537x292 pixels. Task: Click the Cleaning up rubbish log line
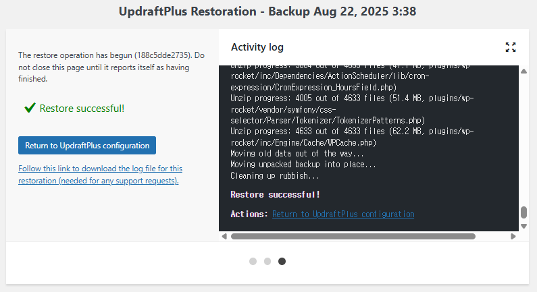[x=275, y=175]
